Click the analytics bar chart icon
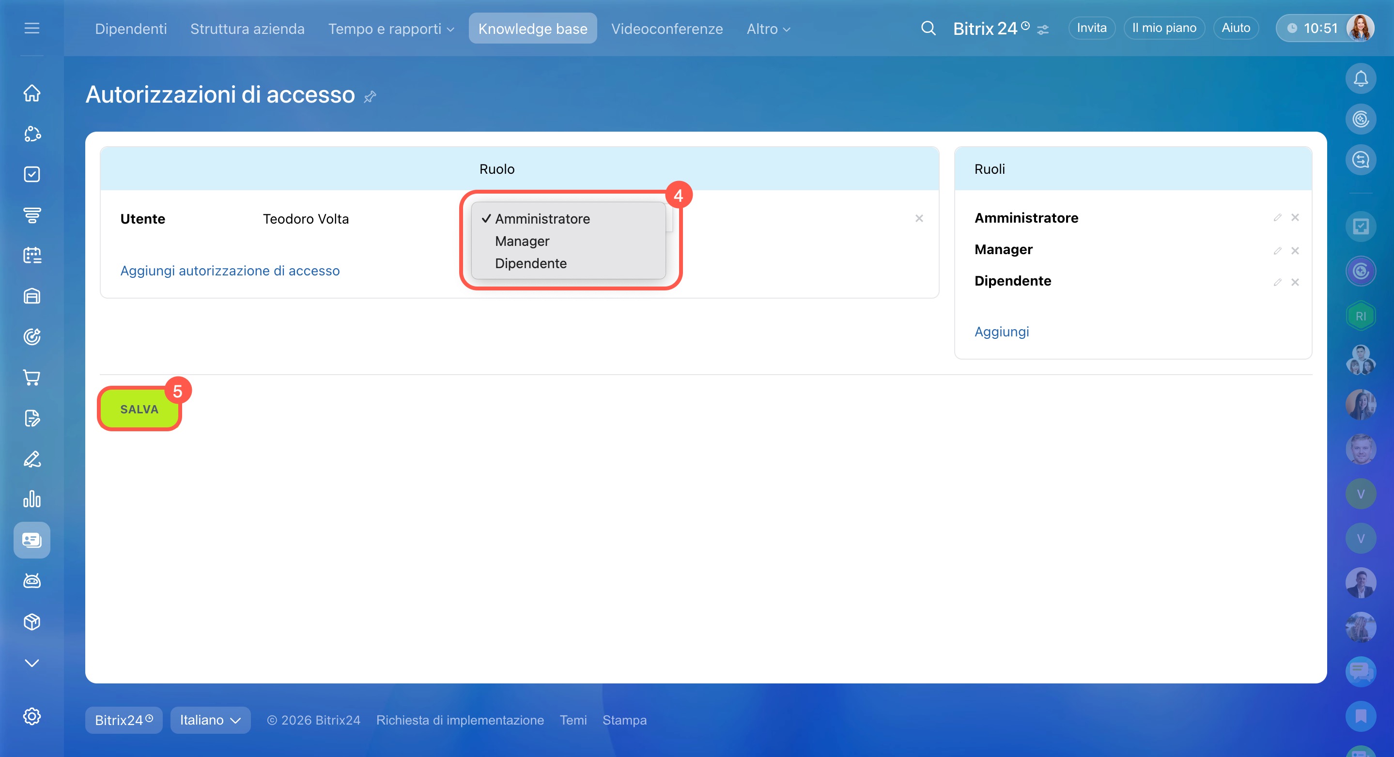Image resolution: width=1394 pixels, height=757 pixels. click(x=32, y=499)
